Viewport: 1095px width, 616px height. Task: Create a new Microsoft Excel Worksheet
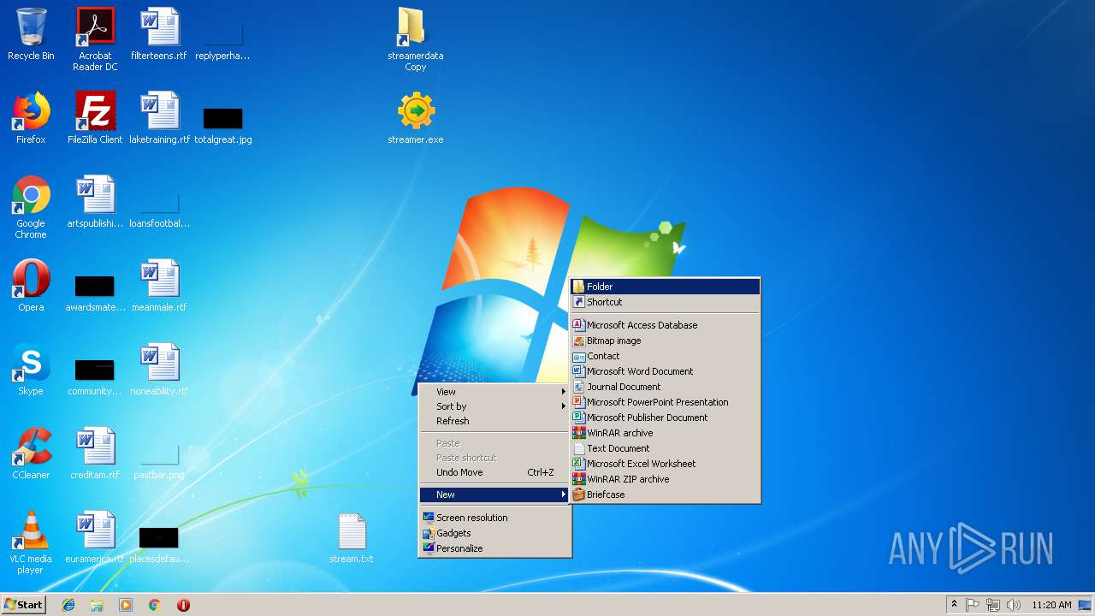(666, 464)
